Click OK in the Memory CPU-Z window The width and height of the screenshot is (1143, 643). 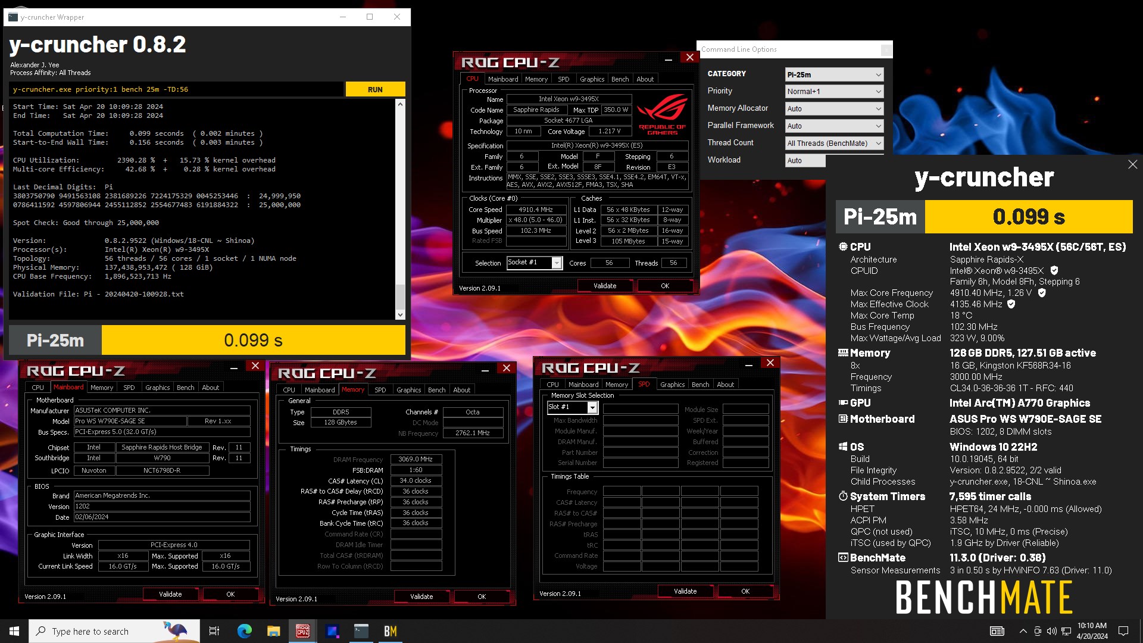(x=482, y=597)
